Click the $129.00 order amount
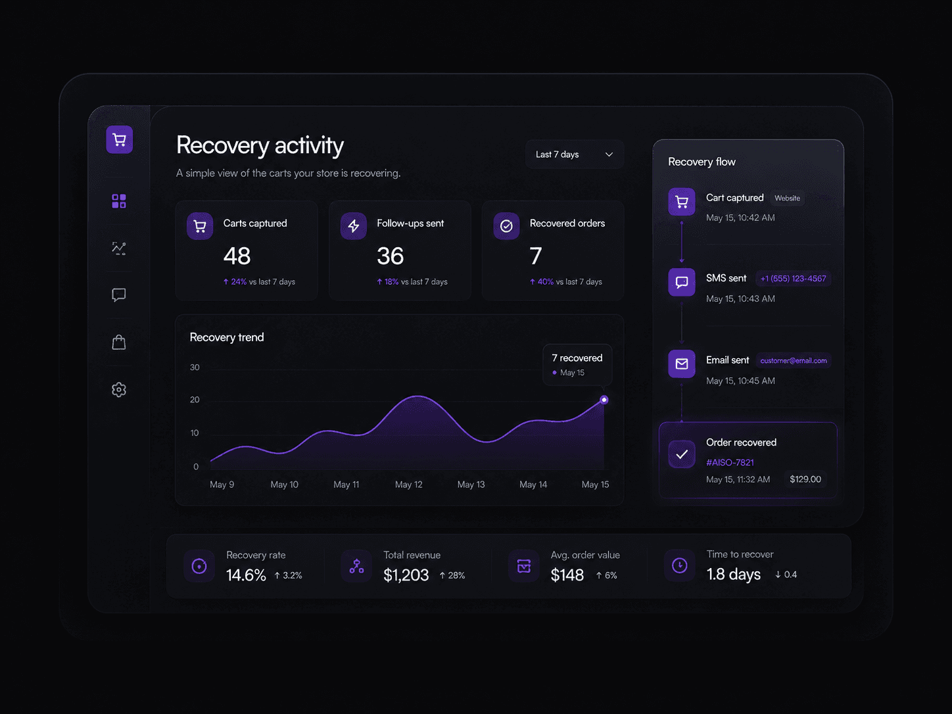Screen dimensions: 952x714 (805, 479)
